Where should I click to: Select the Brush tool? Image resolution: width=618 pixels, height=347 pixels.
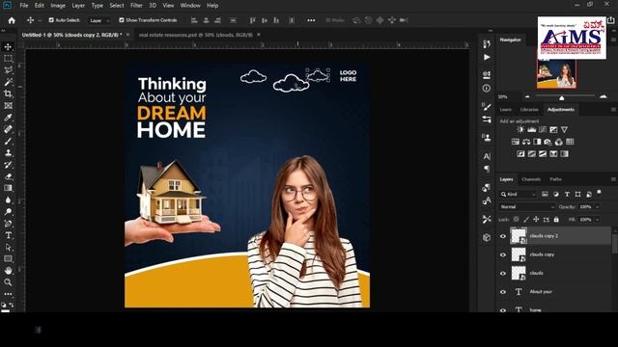(8, 142)
